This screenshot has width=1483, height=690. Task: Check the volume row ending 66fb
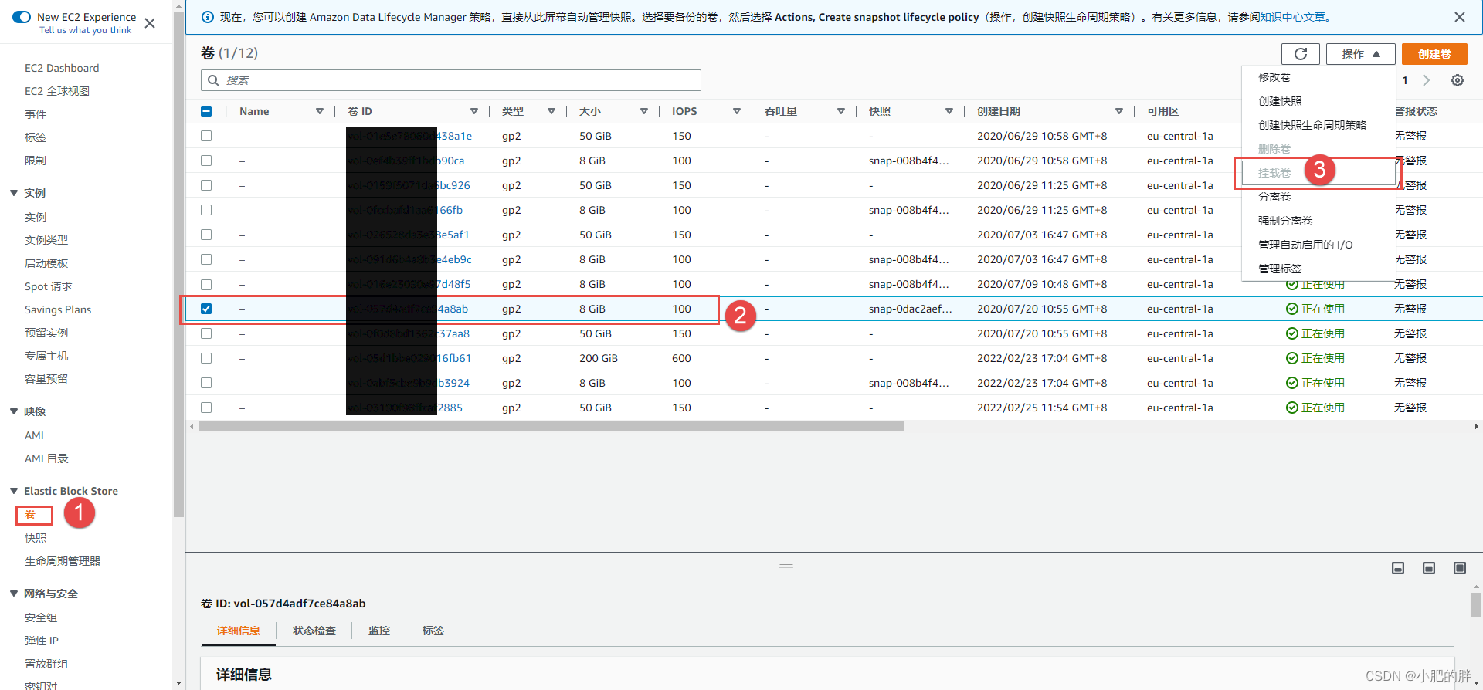[x=206, y=210]
